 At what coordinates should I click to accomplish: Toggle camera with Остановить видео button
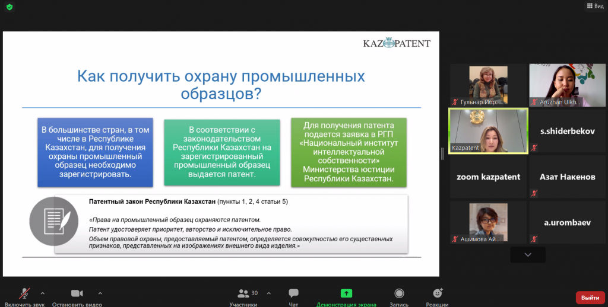(x=77, y=295)
